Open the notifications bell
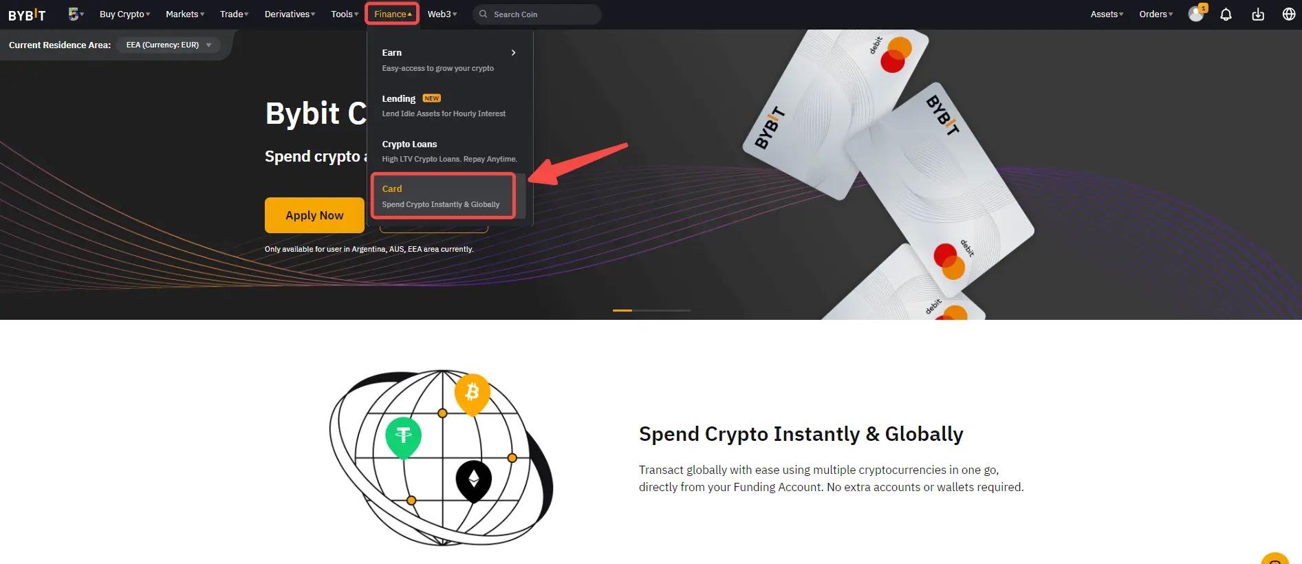1302x564 pixels. click(1226, 14)
